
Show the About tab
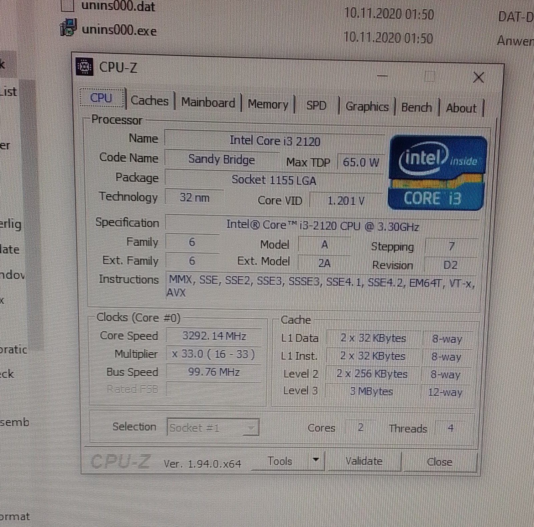[461, 108]
